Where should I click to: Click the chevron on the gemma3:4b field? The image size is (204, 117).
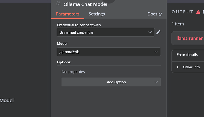pos(156,52)
